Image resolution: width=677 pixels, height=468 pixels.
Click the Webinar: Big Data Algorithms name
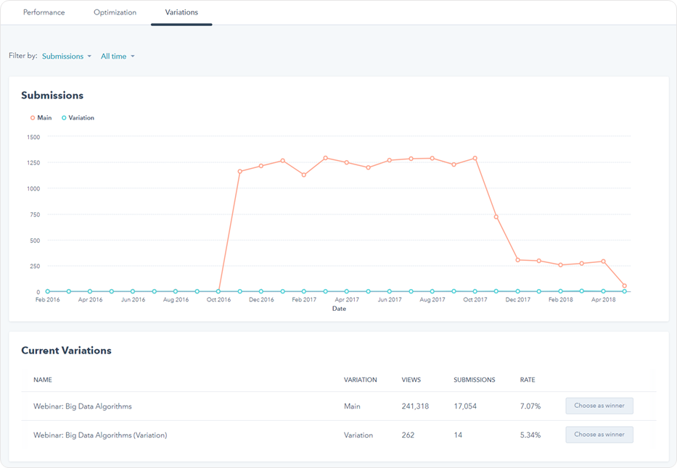pos(83,406)
